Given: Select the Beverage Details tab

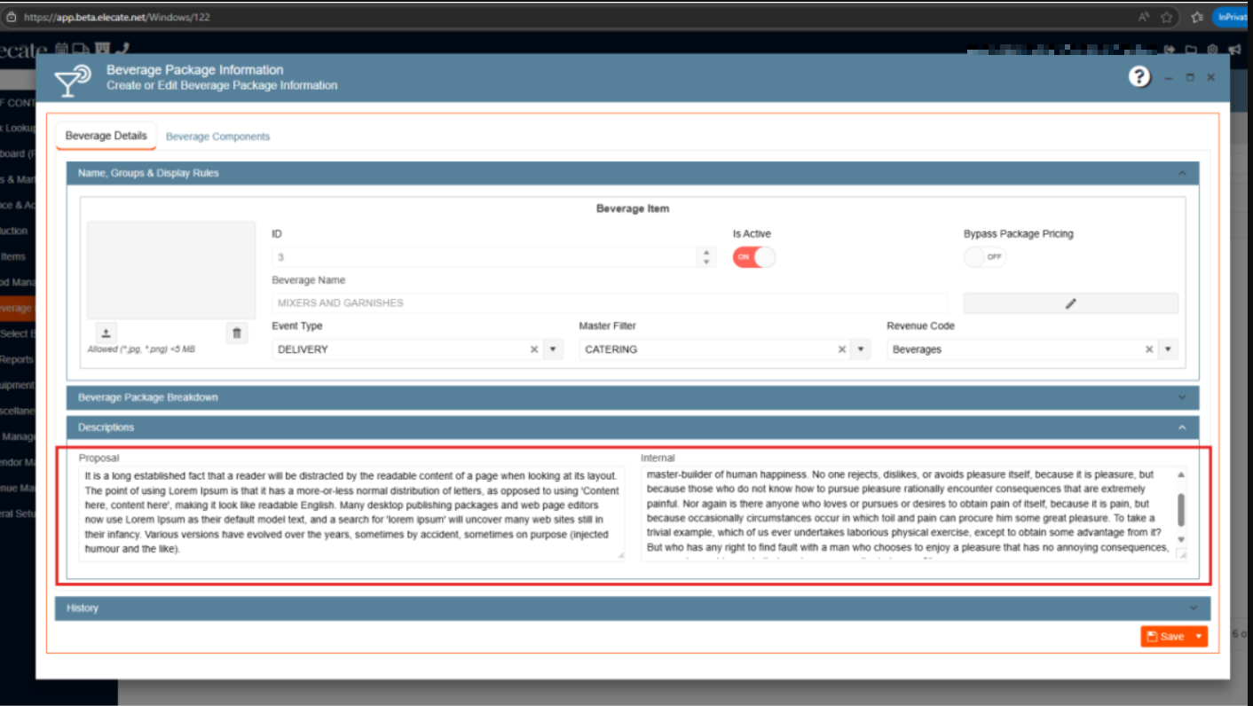Looking at the screenshot, I should point(106,136).
